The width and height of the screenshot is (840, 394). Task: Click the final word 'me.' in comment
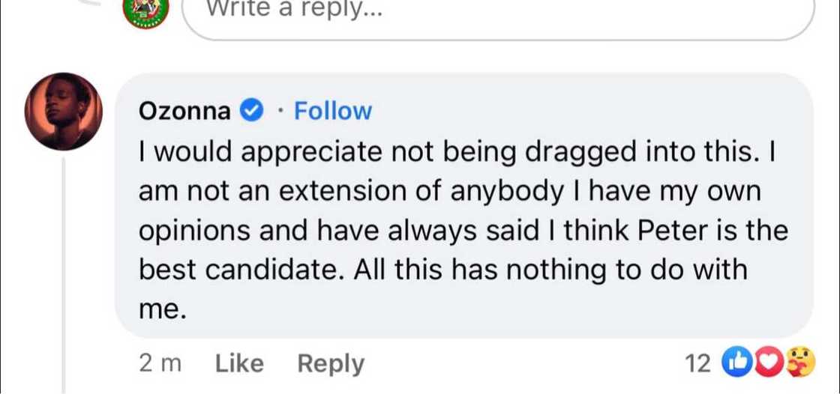coord(162,311)
